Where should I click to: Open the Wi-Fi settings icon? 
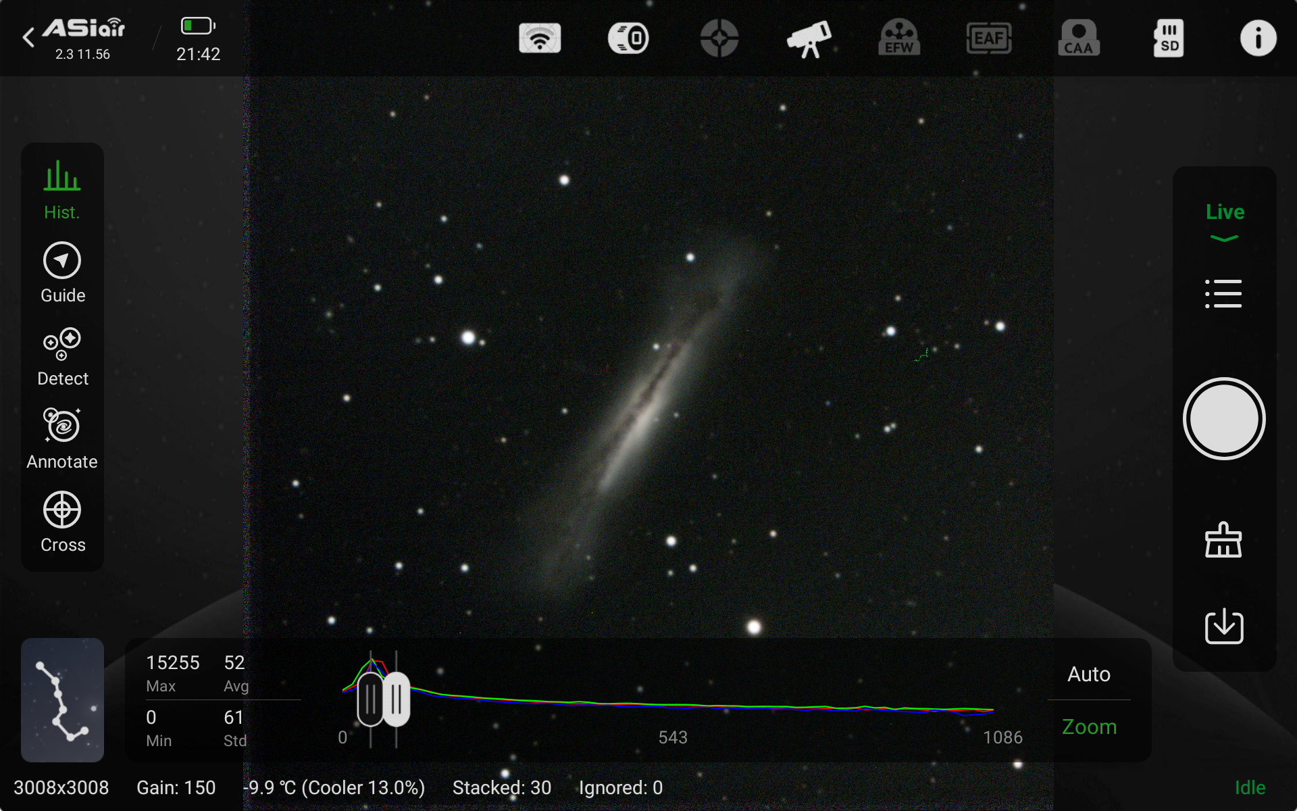point(540,38)
